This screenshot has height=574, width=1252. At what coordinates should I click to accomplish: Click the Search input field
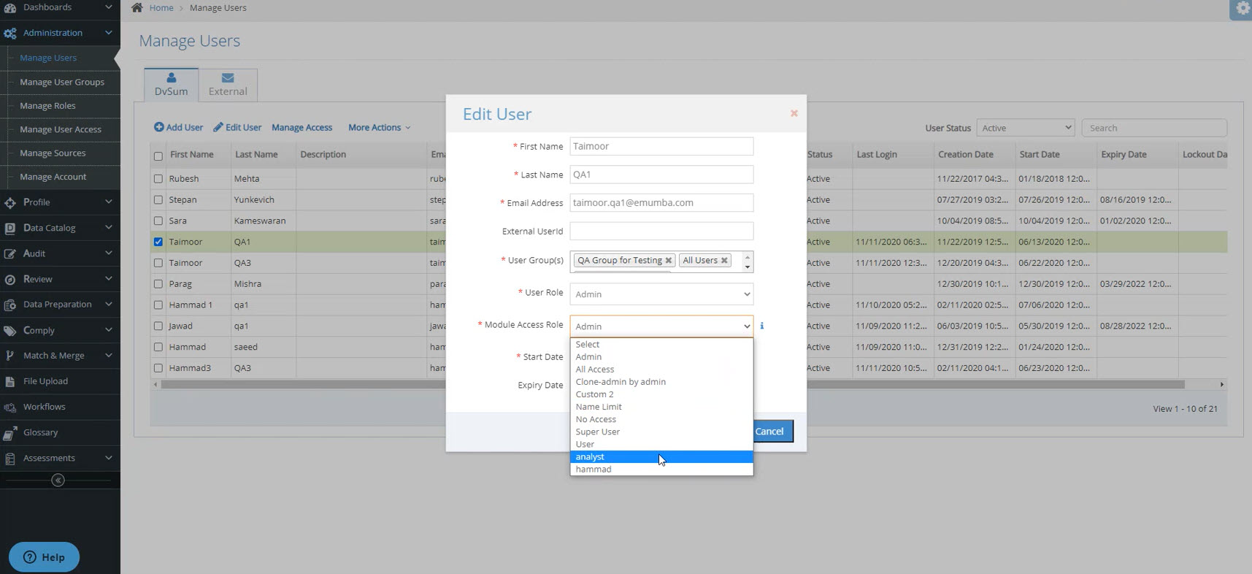coord(1154,128)
